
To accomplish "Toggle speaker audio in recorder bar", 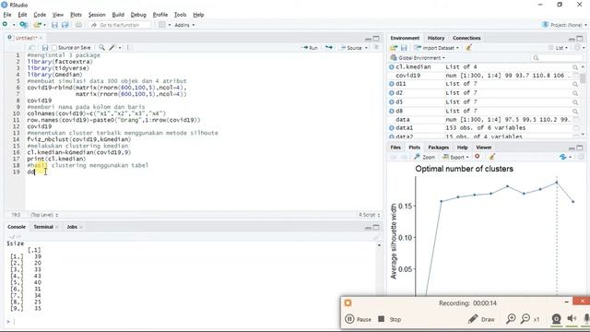I will [572, 318].
